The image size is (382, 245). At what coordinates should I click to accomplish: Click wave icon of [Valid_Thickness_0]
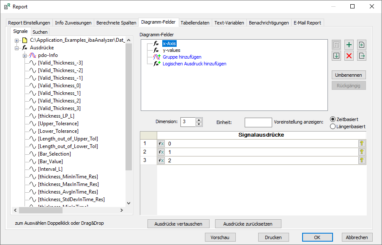pyautogui.click(x=33, y=86)
